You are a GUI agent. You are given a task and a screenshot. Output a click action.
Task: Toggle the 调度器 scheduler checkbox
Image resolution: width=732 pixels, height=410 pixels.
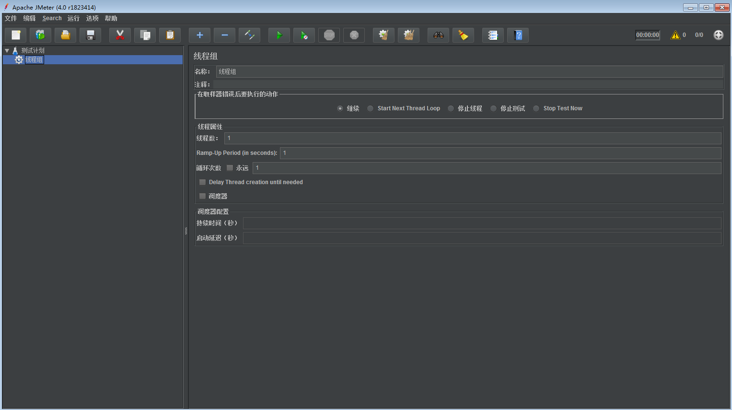pyautogui.click(x=202, y=196)
